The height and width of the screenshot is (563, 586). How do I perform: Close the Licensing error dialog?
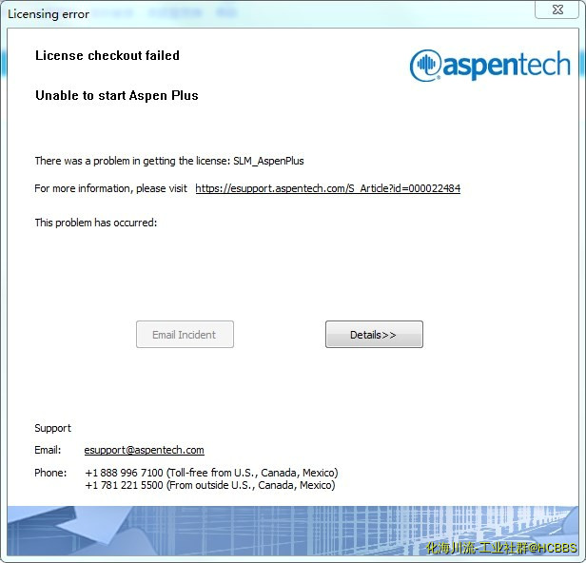[x=557, y=10]
